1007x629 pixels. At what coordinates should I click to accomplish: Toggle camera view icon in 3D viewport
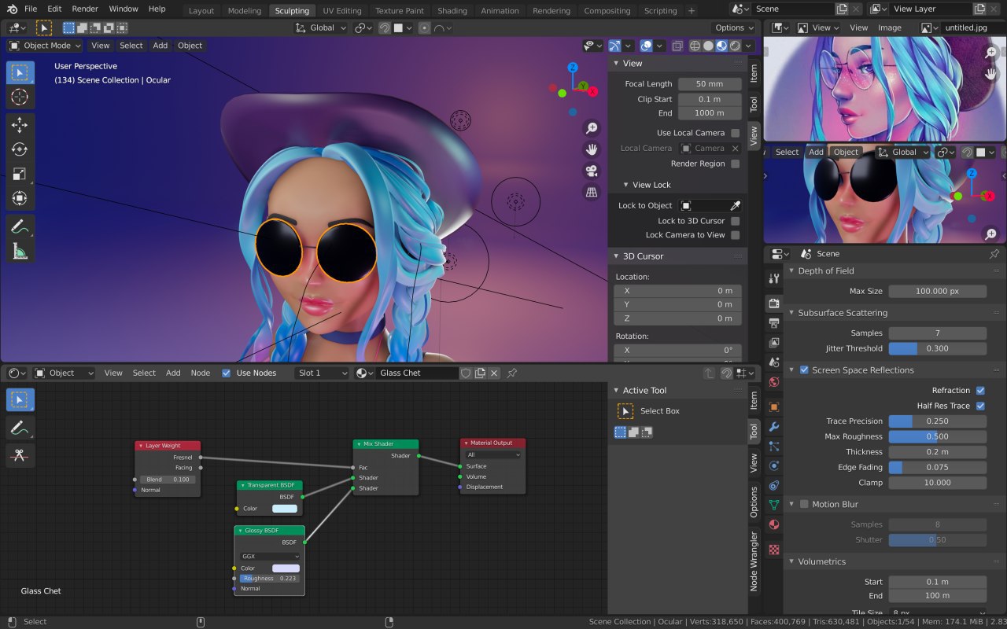[592, 171]
